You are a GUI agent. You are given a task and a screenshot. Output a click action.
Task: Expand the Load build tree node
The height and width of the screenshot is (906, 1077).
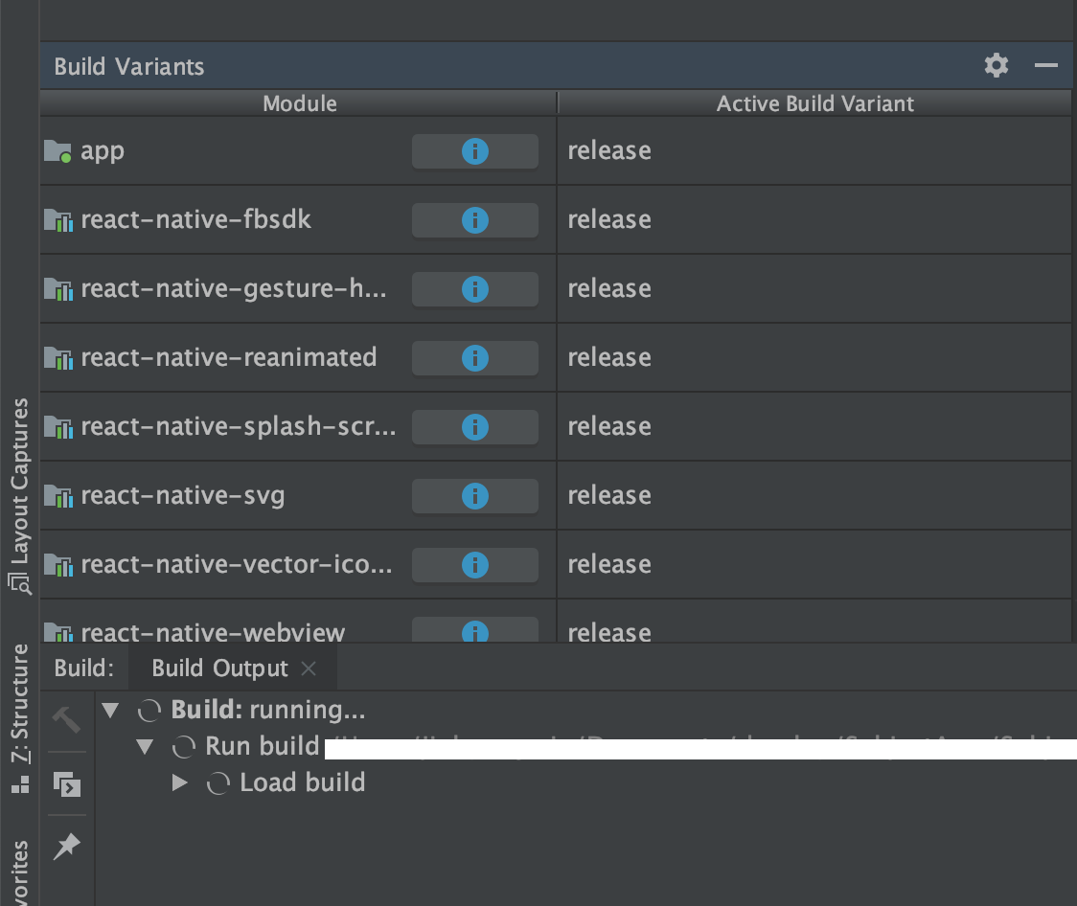[179, 782]
